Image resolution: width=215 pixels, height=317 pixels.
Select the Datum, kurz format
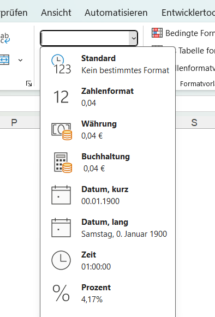(108, 195)
